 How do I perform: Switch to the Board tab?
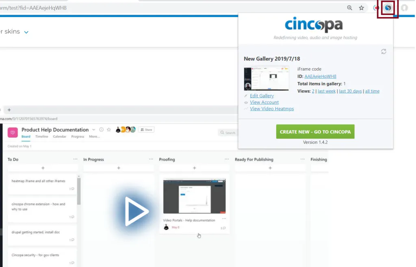pos(26,137)
